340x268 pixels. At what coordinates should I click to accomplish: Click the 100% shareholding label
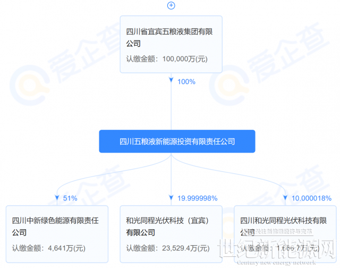point(186,82)
